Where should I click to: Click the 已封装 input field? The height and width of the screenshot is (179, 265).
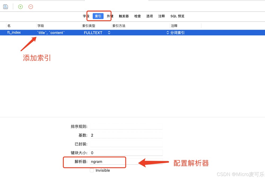coord(126,144)
